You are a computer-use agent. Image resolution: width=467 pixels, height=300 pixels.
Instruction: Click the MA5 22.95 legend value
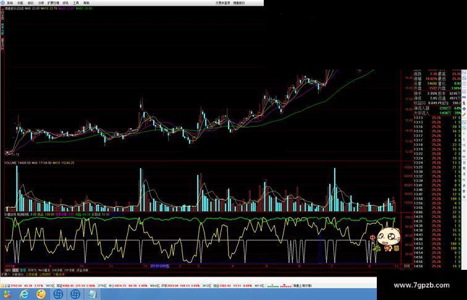33,9
